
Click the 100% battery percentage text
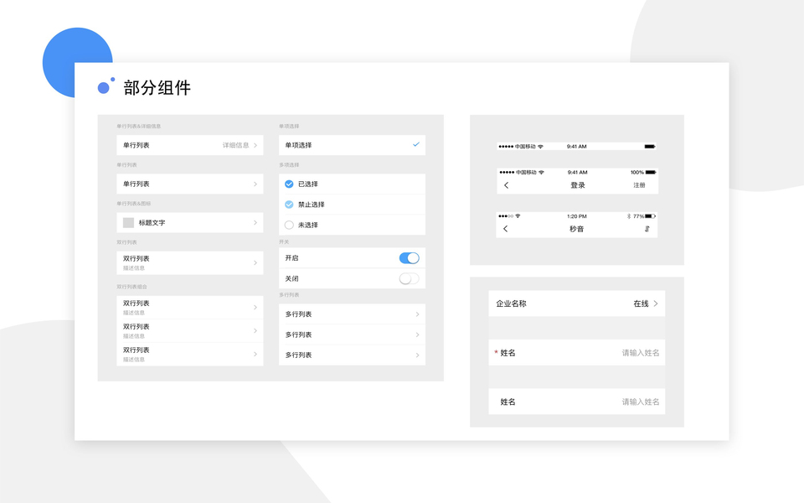(637, 173)
